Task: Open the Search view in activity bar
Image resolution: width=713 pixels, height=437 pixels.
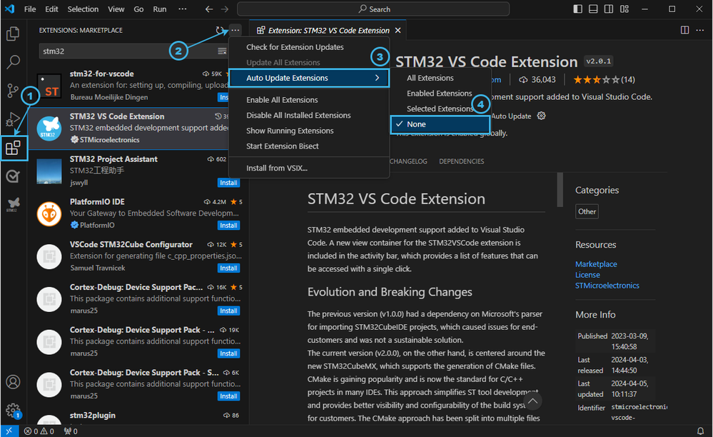Action: tap(13, 62)
